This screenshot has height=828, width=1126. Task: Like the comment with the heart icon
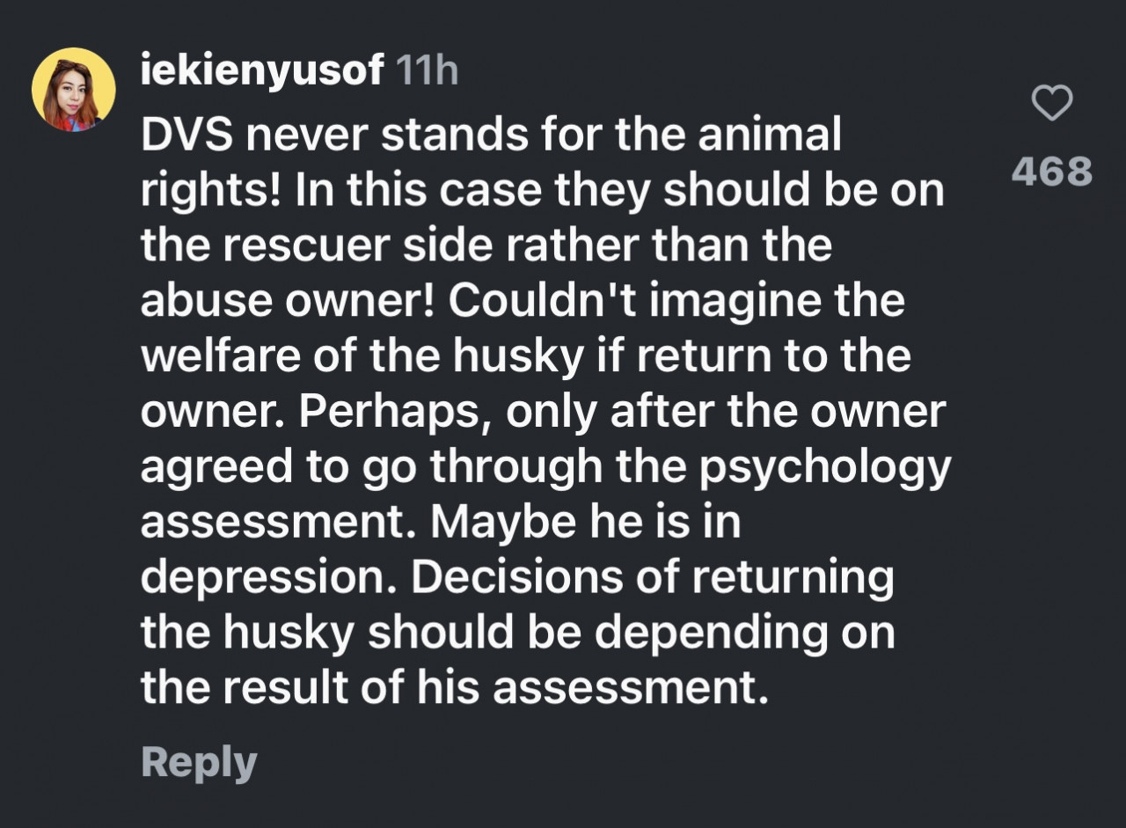1051,104
